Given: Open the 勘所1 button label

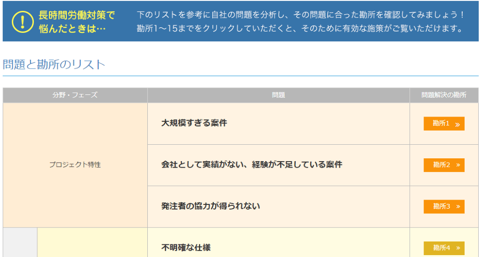Looking at the screenshot, I should 441,124.
